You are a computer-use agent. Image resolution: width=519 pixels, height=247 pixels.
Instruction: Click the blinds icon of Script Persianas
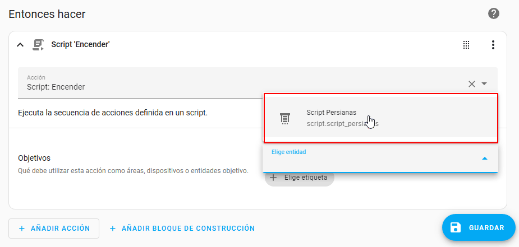[284, 118]
